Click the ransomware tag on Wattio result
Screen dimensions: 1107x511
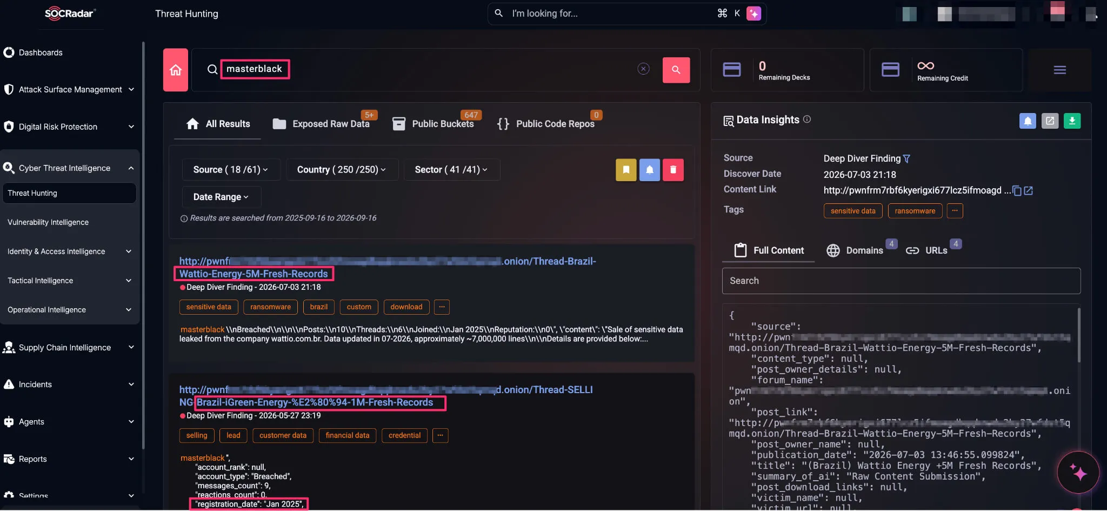tap(270, 307)
